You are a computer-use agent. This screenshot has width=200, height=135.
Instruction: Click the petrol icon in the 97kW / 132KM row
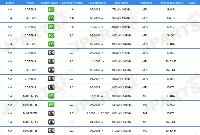click(51, 18)
